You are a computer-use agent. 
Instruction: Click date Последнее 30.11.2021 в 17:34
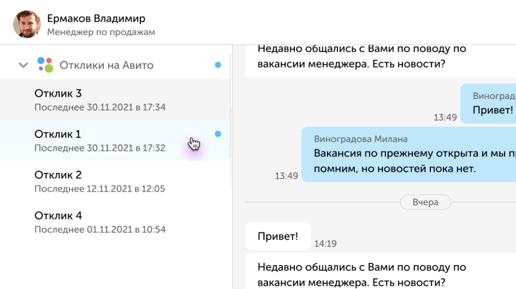(100, 107)
